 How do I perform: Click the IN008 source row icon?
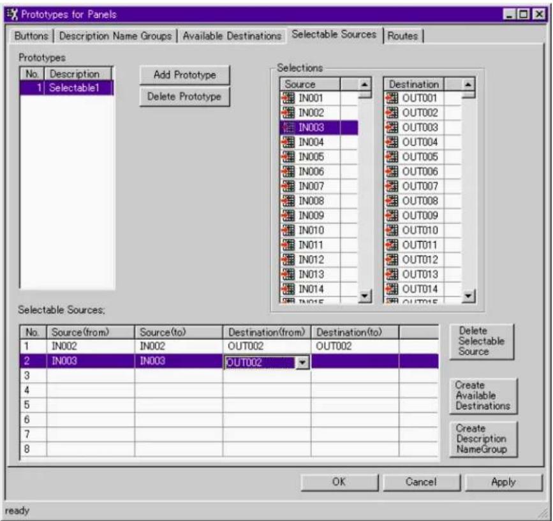[288, 201]
